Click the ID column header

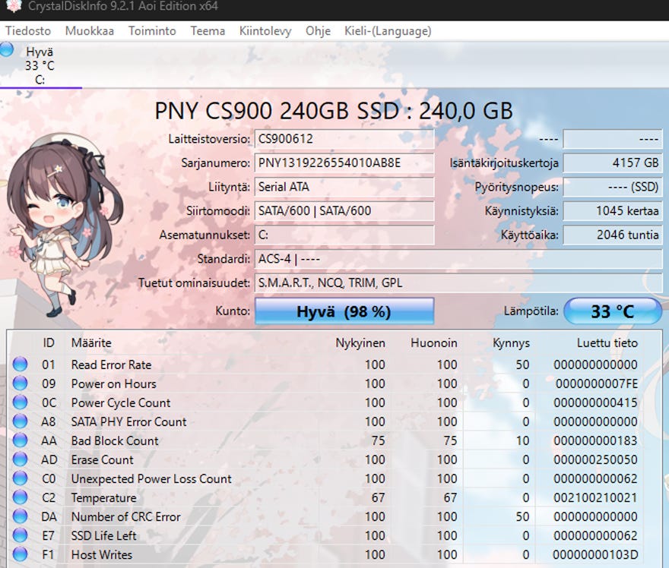[x=49, y=342]
